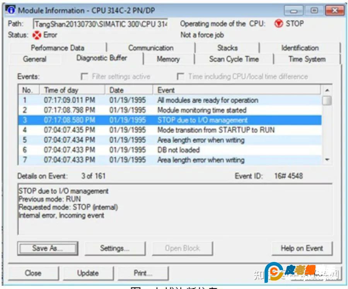Toggle Time including CPU/local time difference
Image resolution: width=348 pixels, height=289 pixels.
click(181, 76)
